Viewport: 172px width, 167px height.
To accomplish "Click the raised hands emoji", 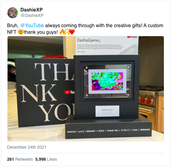I will click(67, 32).
